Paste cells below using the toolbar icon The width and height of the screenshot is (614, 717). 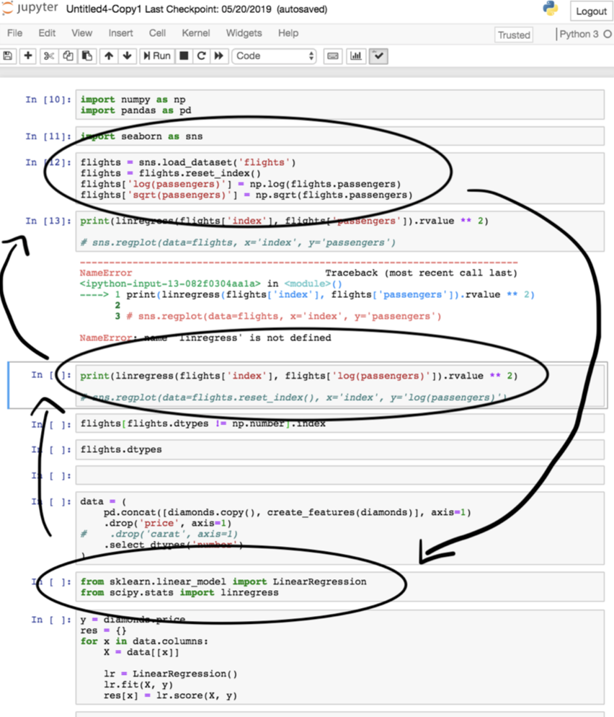86,56
